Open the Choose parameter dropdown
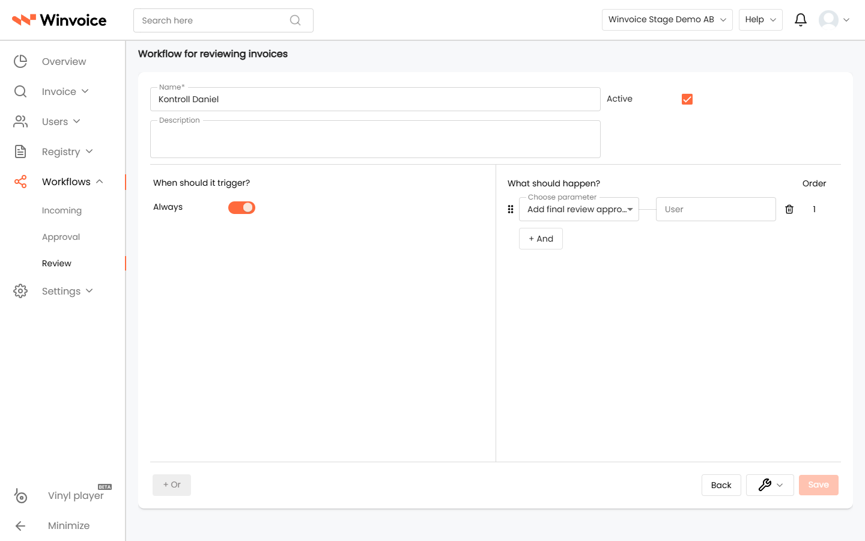The image size is (865, 541). pyautogui.click(x=579, y=209)
